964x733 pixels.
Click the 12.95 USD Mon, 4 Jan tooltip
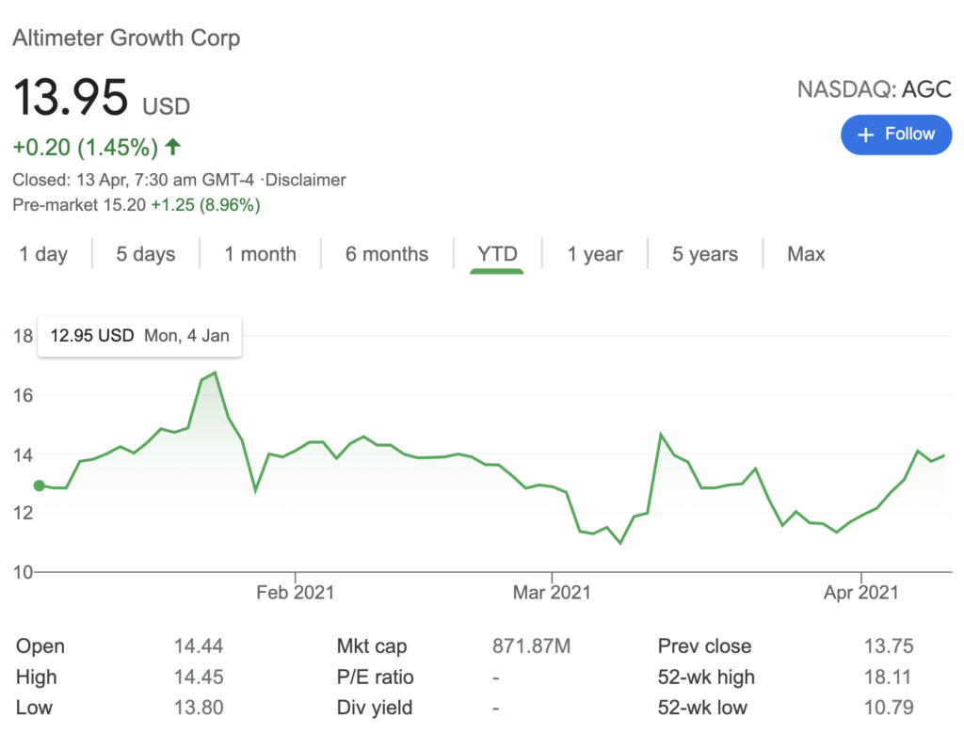(139, 336)
